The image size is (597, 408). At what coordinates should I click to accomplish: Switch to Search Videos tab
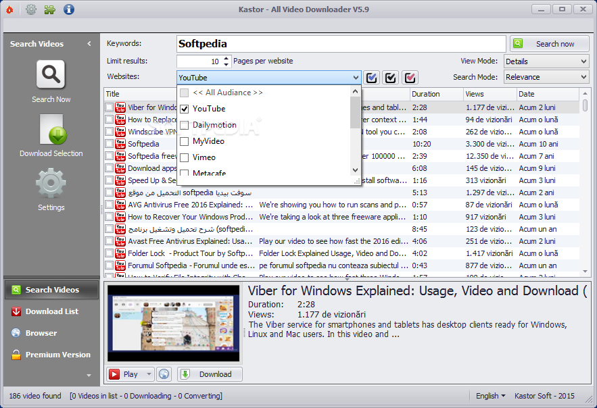(52, 290)
